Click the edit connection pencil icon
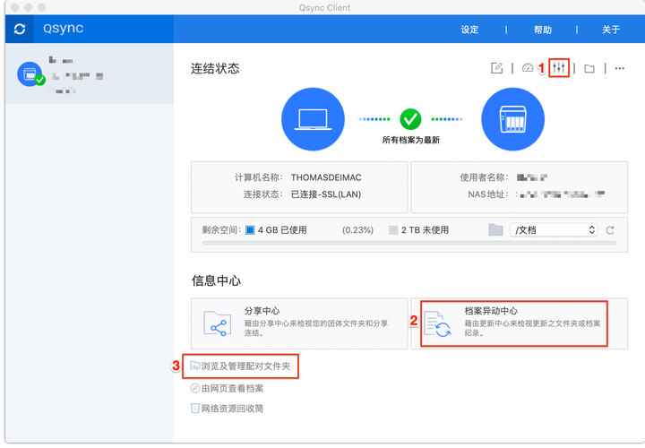 click(x=496, y=68)
